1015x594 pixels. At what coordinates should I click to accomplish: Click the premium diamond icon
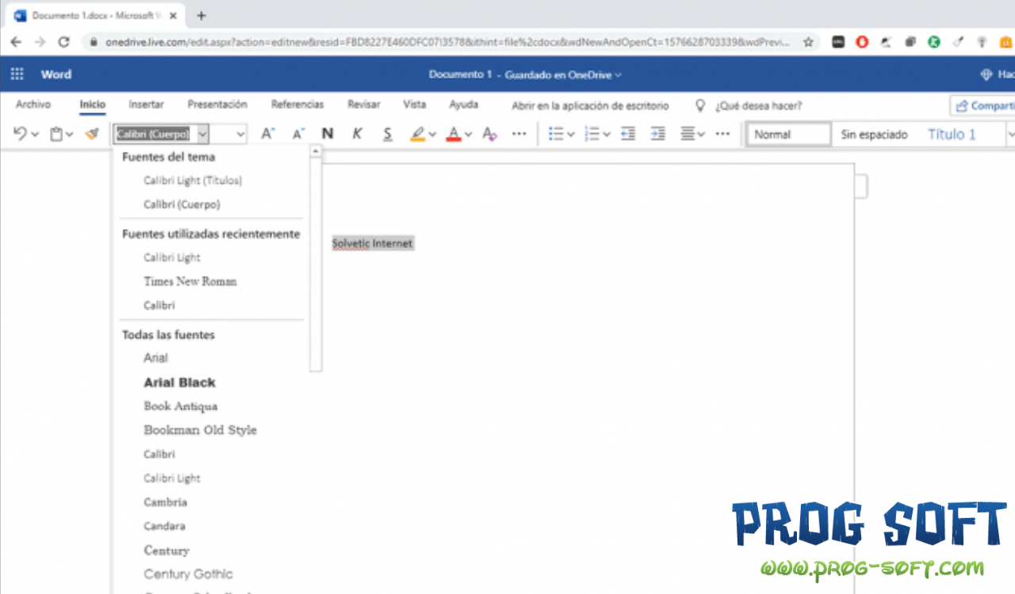[986, 74]
